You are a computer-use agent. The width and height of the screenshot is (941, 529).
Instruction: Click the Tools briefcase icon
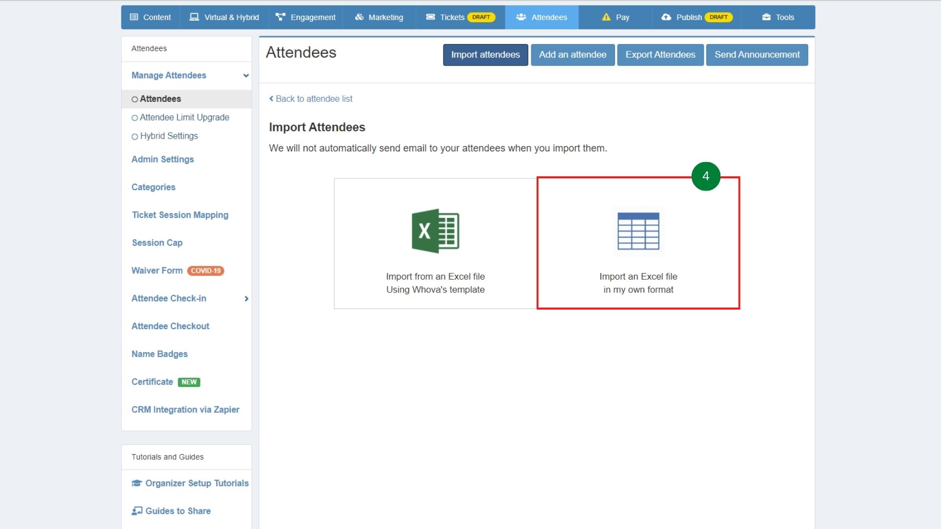(767, 17)
